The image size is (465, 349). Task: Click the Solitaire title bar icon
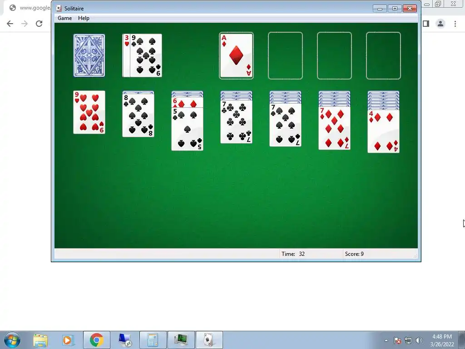59,8
